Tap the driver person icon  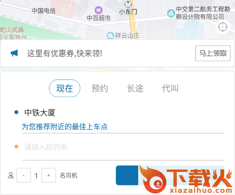tap(11, 175)
